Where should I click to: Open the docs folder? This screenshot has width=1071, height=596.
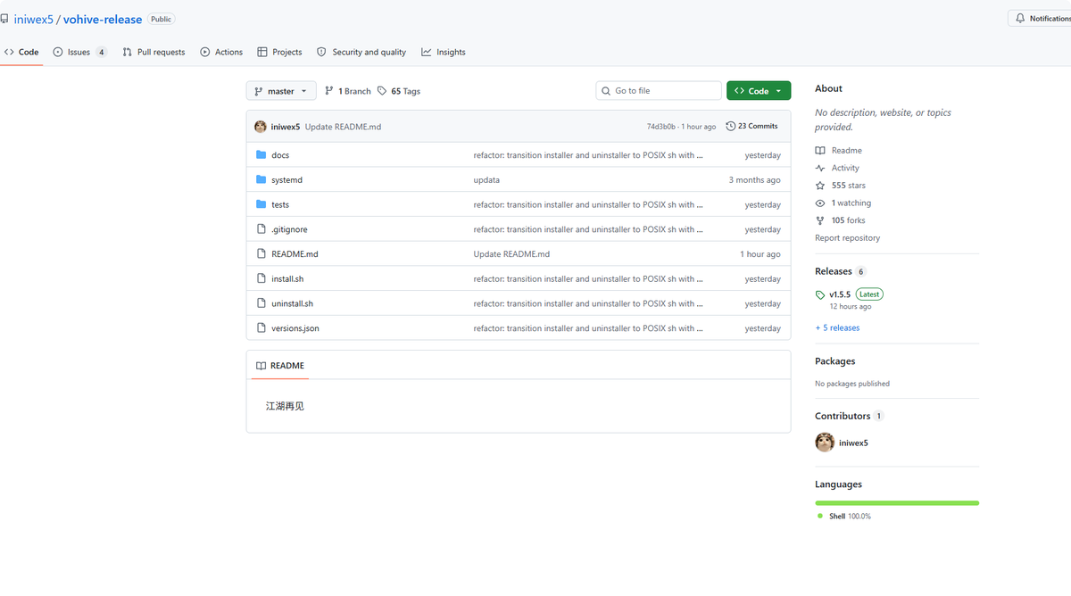coord(280,155)
